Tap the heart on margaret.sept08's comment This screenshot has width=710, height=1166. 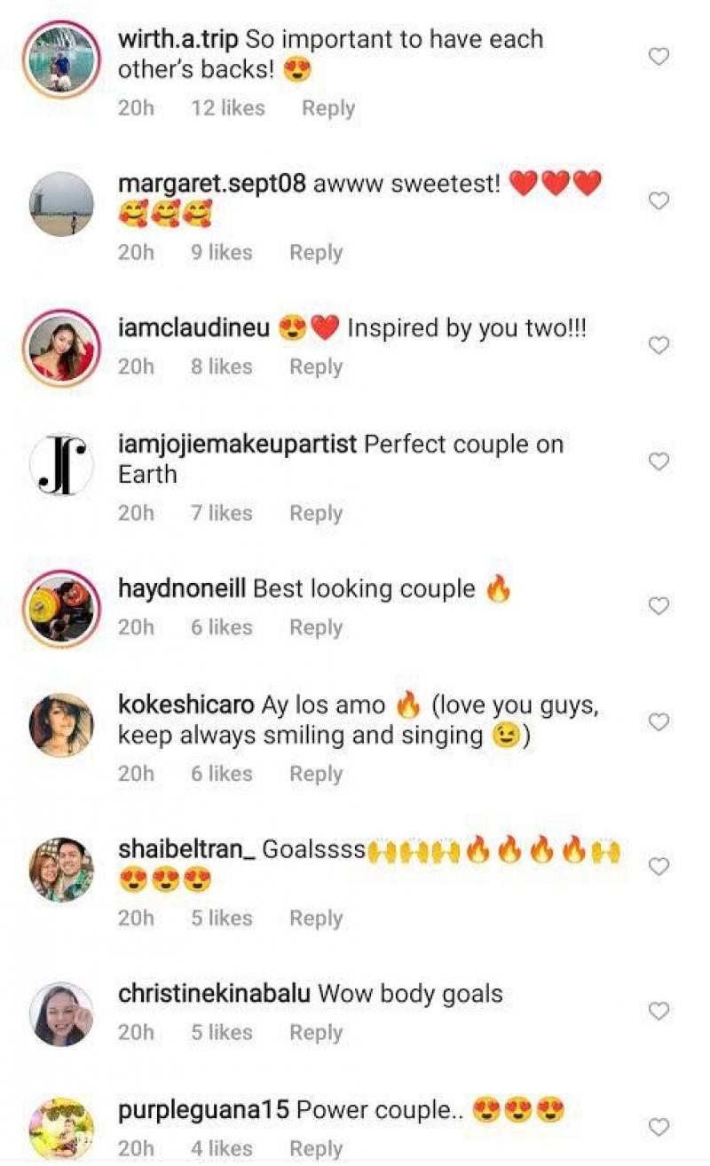(x=659, y=201)
